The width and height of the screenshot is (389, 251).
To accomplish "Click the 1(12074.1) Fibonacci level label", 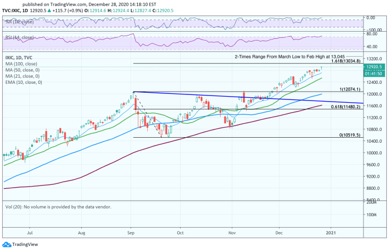I will pyautogui.click(x=350, y=89).
